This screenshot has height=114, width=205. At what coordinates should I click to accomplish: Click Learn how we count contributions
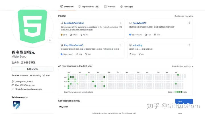pyautogui.click(x=79, y=92)
